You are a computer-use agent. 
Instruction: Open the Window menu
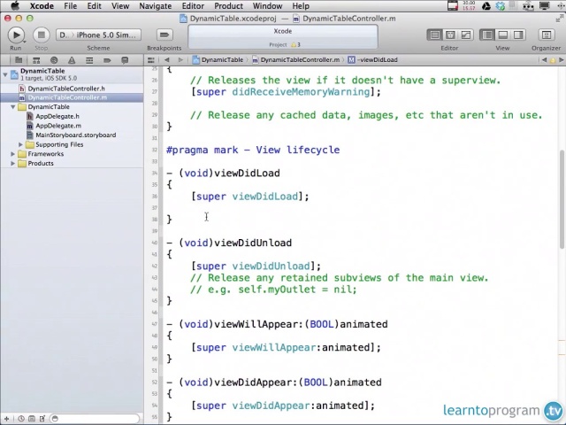pos(267,6)
